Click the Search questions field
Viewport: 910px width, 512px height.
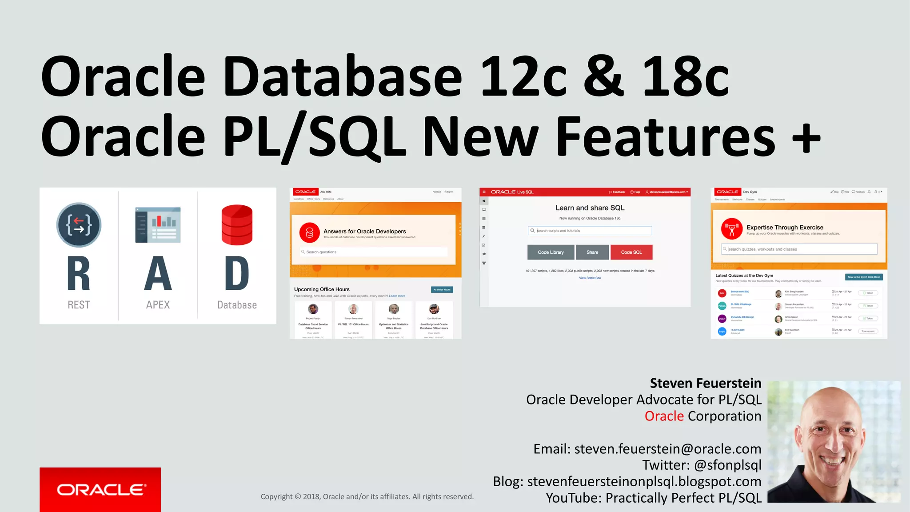(x=373, y=252)
